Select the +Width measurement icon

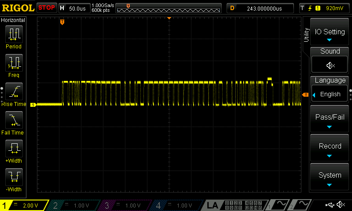coord(14,149)
